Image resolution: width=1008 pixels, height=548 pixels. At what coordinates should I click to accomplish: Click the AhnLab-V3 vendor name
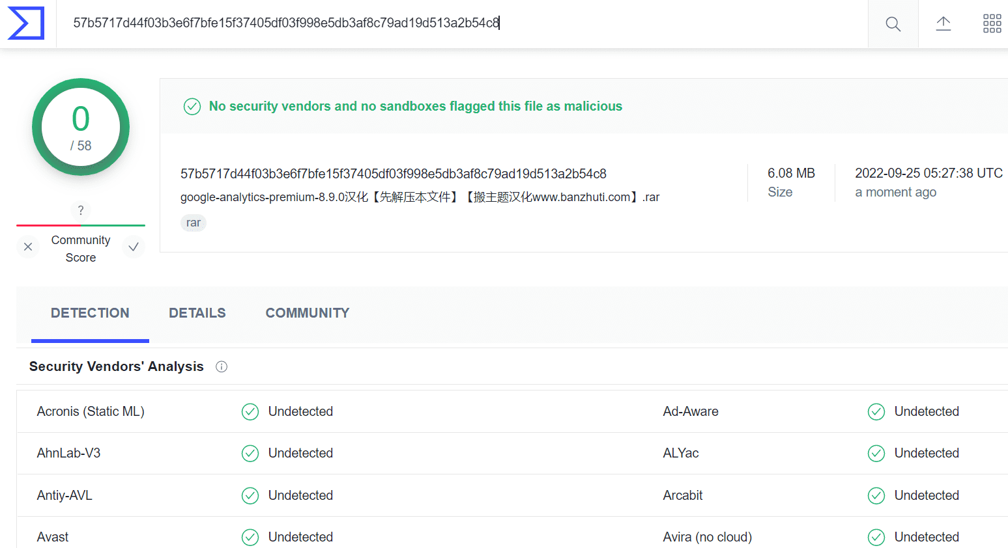(69, 453)
